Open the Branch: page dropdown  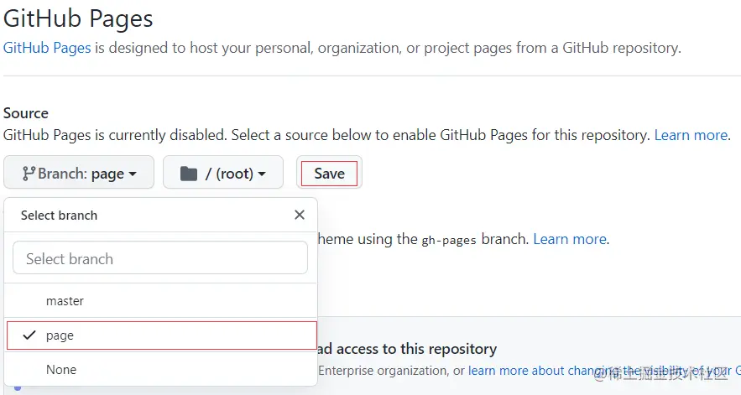78,173
